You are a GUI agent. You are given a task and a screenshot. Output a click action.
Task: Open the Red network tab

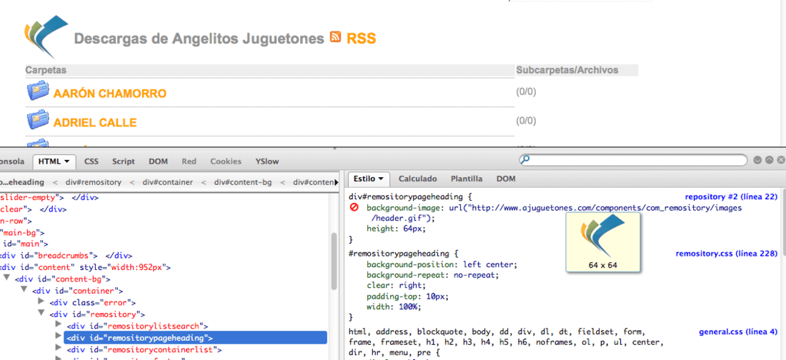tap(189, 161)
